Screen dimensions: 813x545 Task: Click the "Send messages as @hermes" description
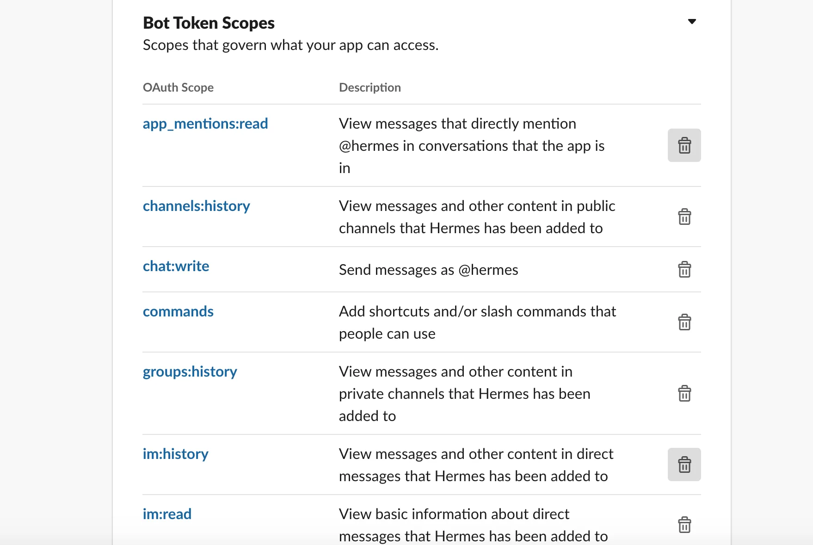[x=428, y=270]
